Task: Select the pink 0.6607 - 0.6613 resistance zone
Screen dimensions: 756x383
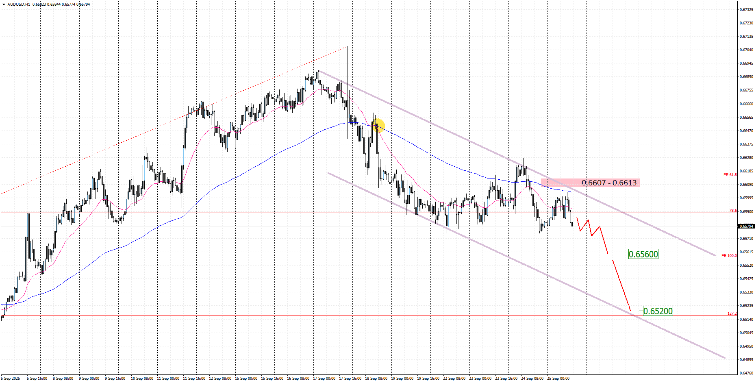Action: tap(590, 183)
